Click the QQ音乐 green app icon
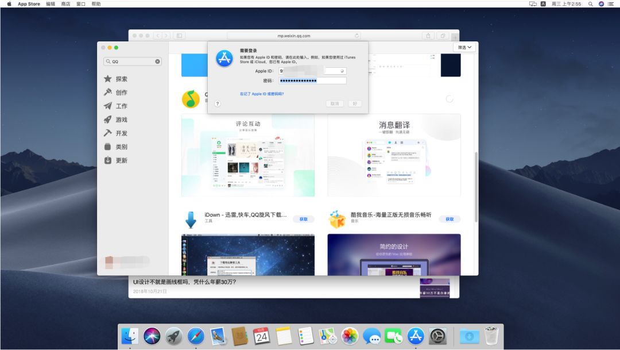Screen dimensions: 620x350 [x=191, y=99]
